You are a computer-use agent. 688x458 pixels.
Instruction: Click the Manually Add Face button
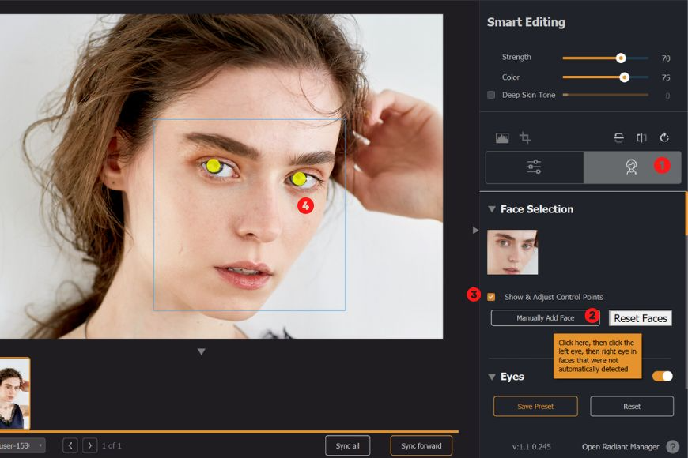545,317
